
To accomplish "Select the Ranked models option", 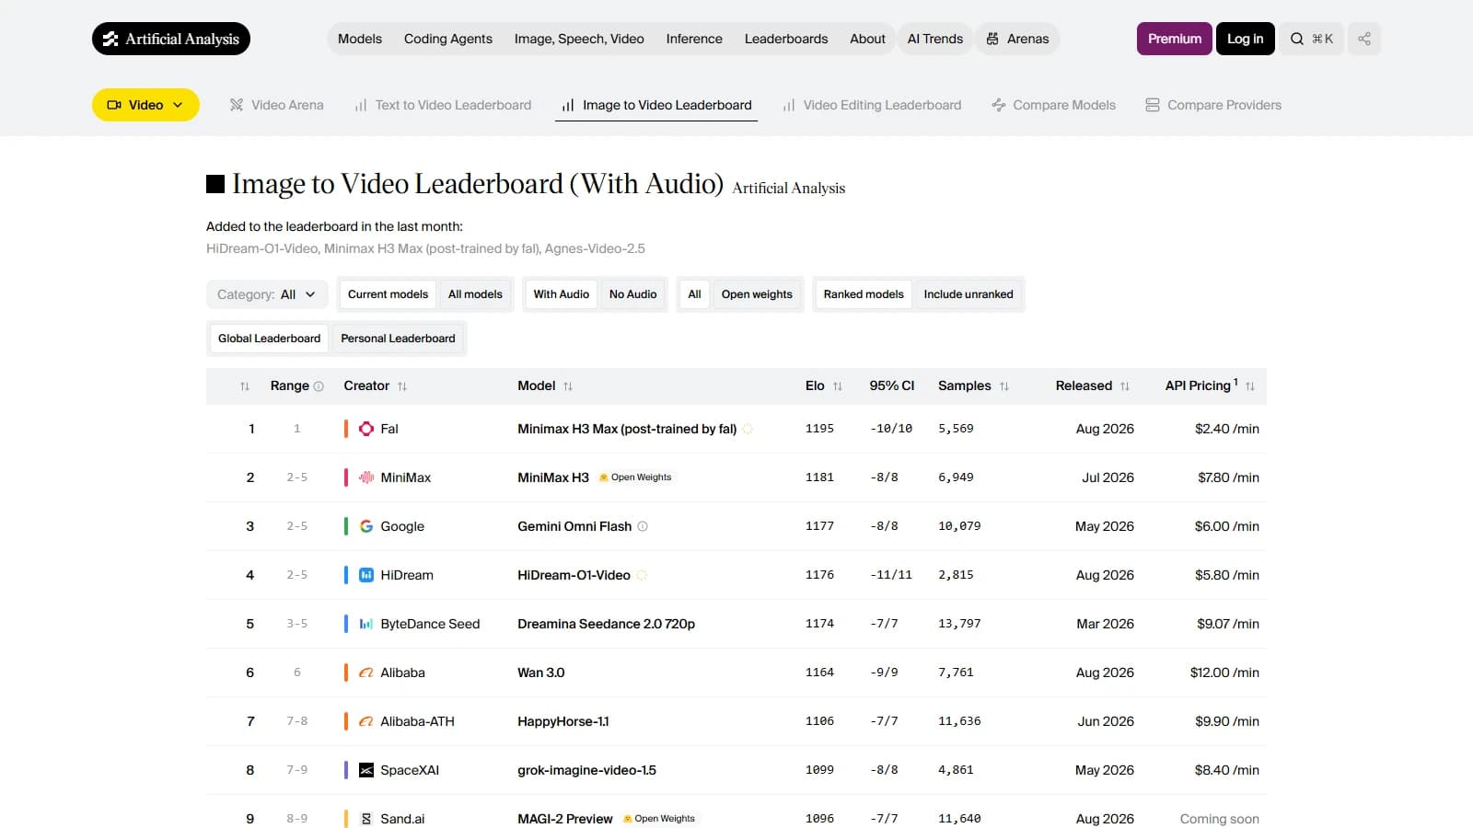I will (x=864, y=294).
